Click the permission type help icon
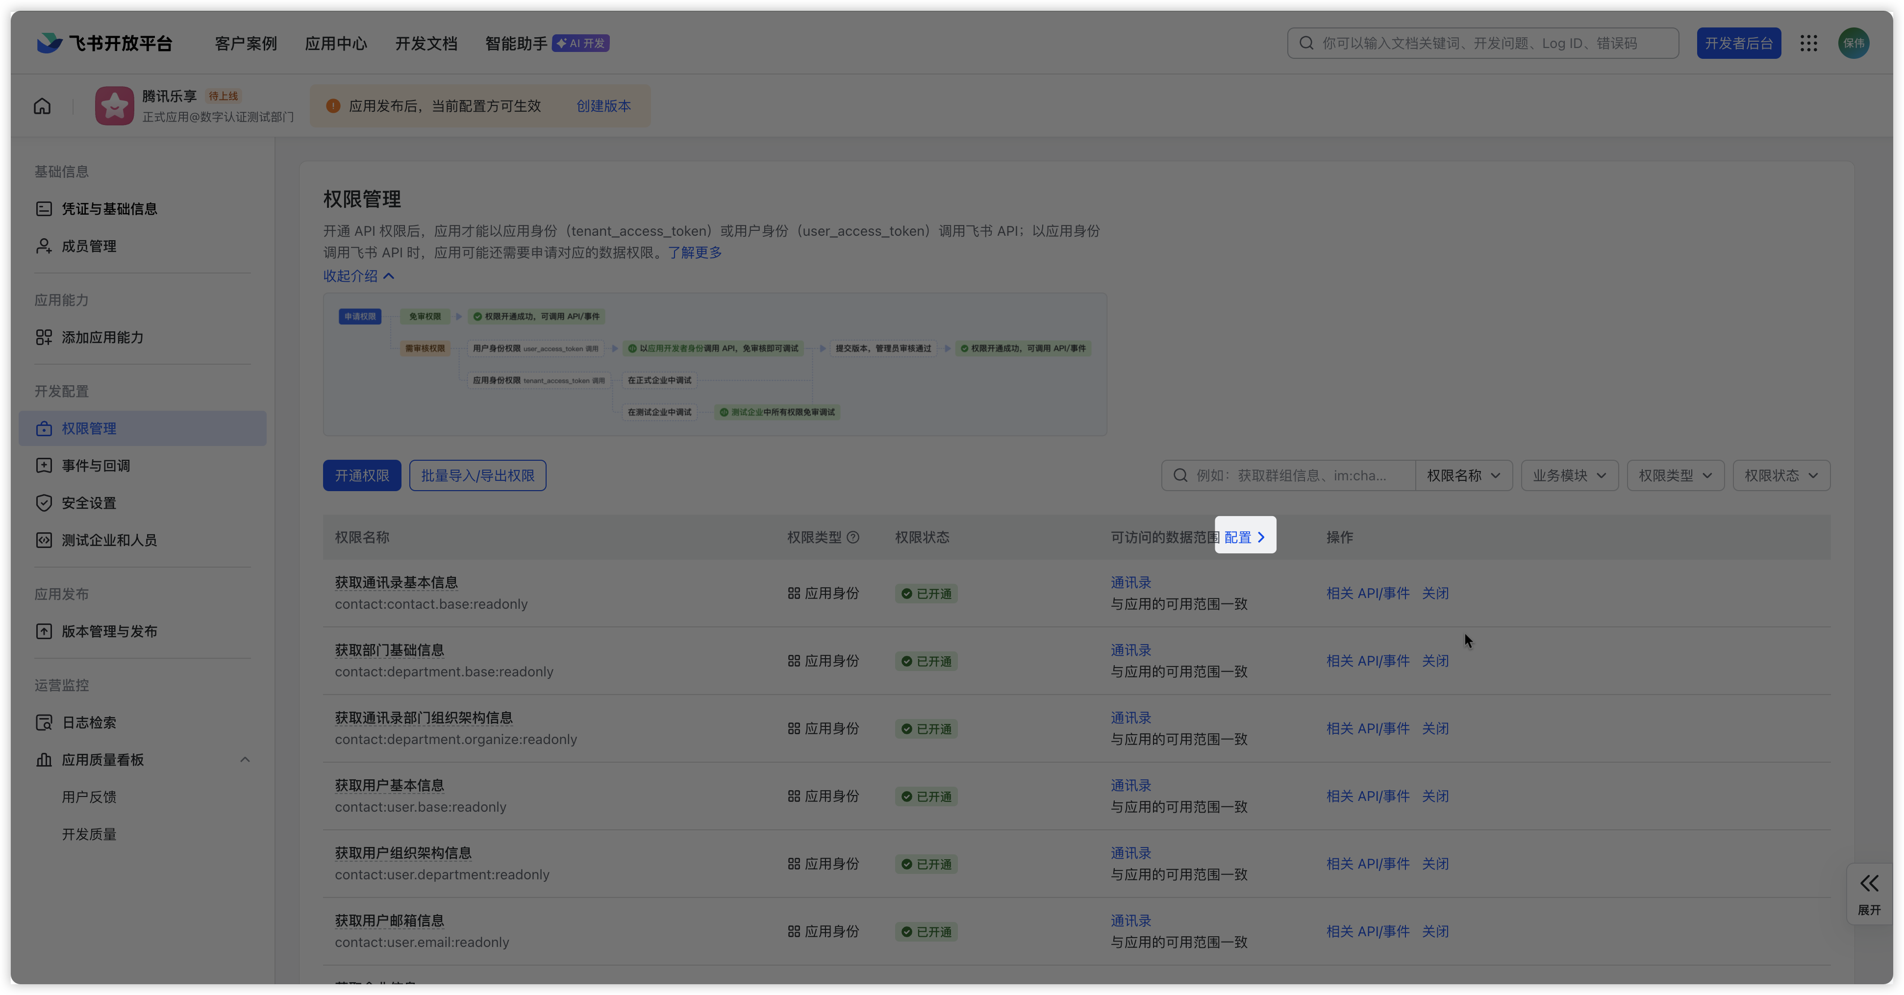 click(x=853, y=537)
